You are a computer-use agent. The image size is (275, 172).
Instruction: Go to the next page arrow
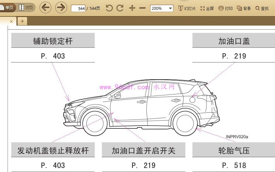coord(61,8)
